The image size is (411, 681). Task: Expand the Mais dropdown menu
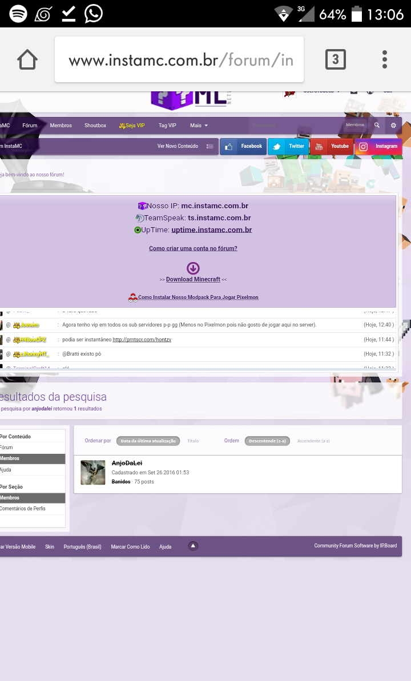(199, 125)
